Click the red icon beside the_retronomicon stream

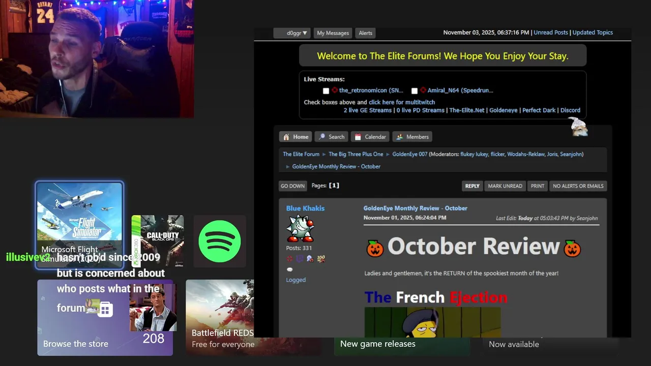pos(335,90)
